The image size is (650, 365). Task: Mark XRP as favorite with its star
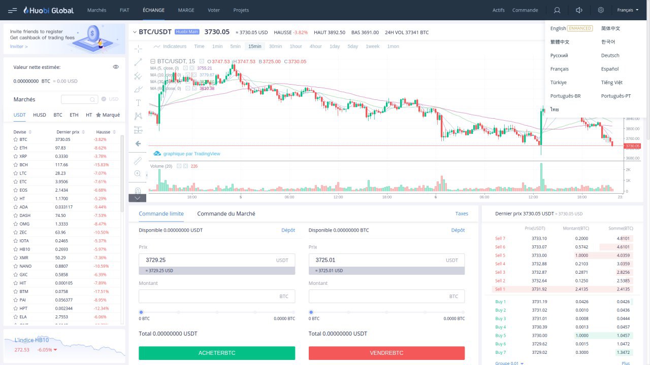[x=16, y=156]
